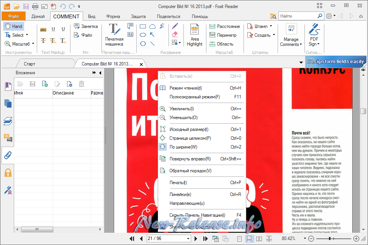This screenshot has height=245, width=368.
Task: Open the page thumbnails panel
Action: point(8,103)
